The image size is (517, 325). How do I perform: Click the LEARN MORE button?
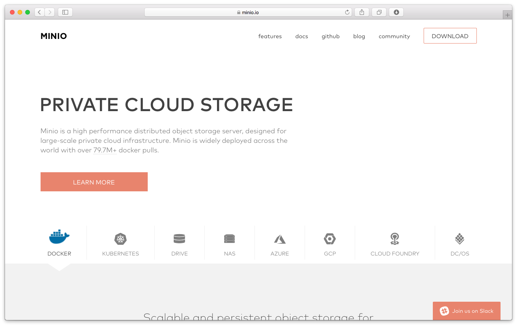(94, 182)
